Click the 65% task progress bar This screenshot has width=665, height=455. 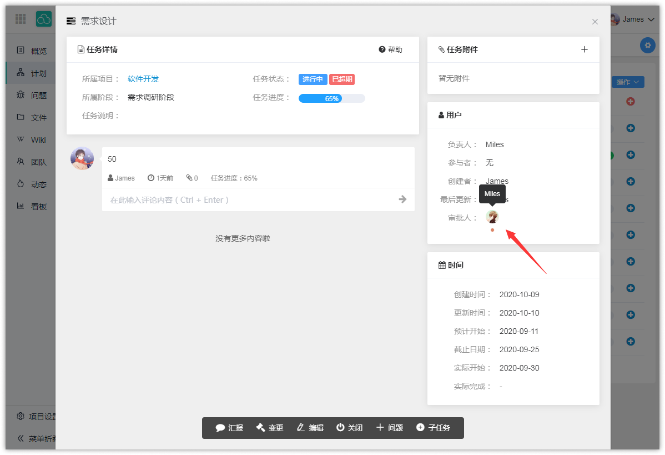[x=331, y=98]
